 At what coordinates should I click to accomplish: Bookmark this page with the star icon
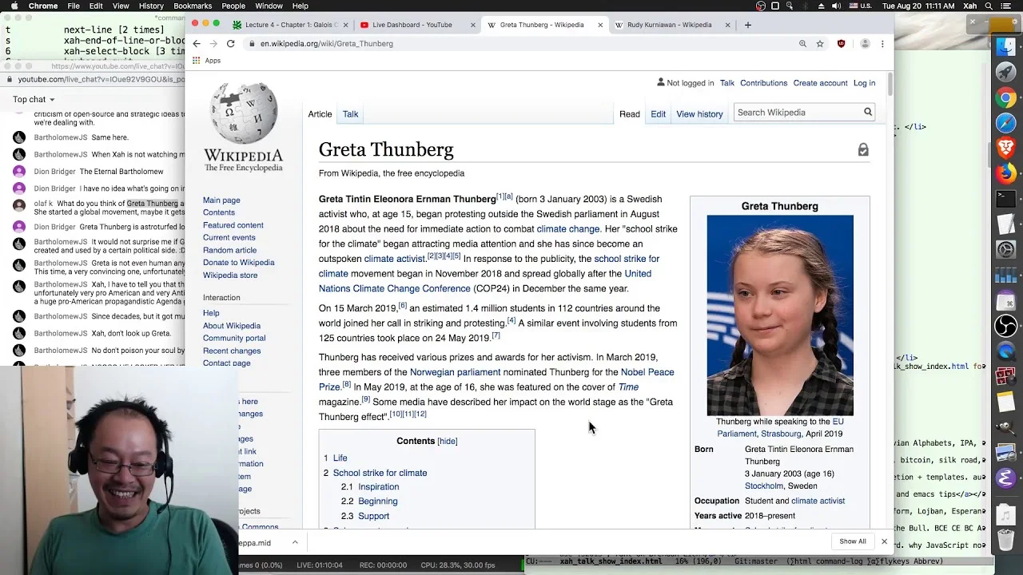[820, 44]
